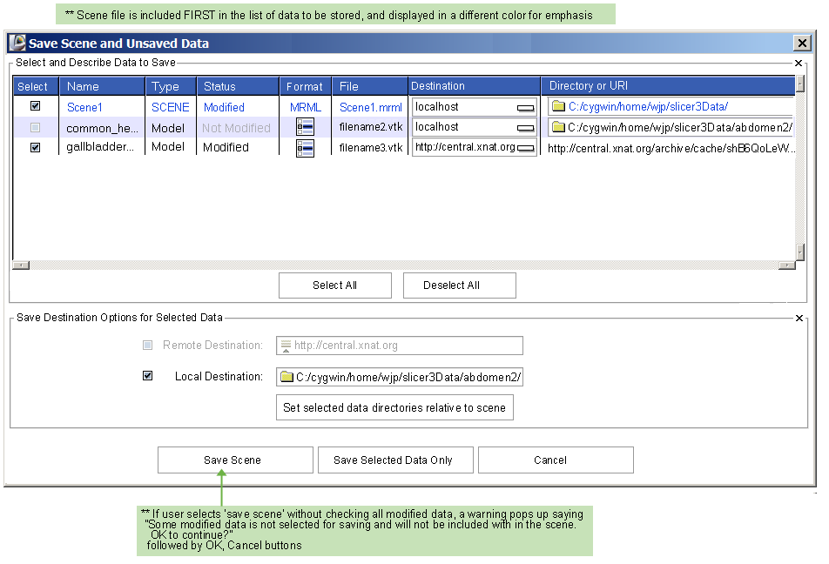Screen dimensions: 829x564
Task: Click the table's horizontal scrollbar
Action: coord(401,265)
